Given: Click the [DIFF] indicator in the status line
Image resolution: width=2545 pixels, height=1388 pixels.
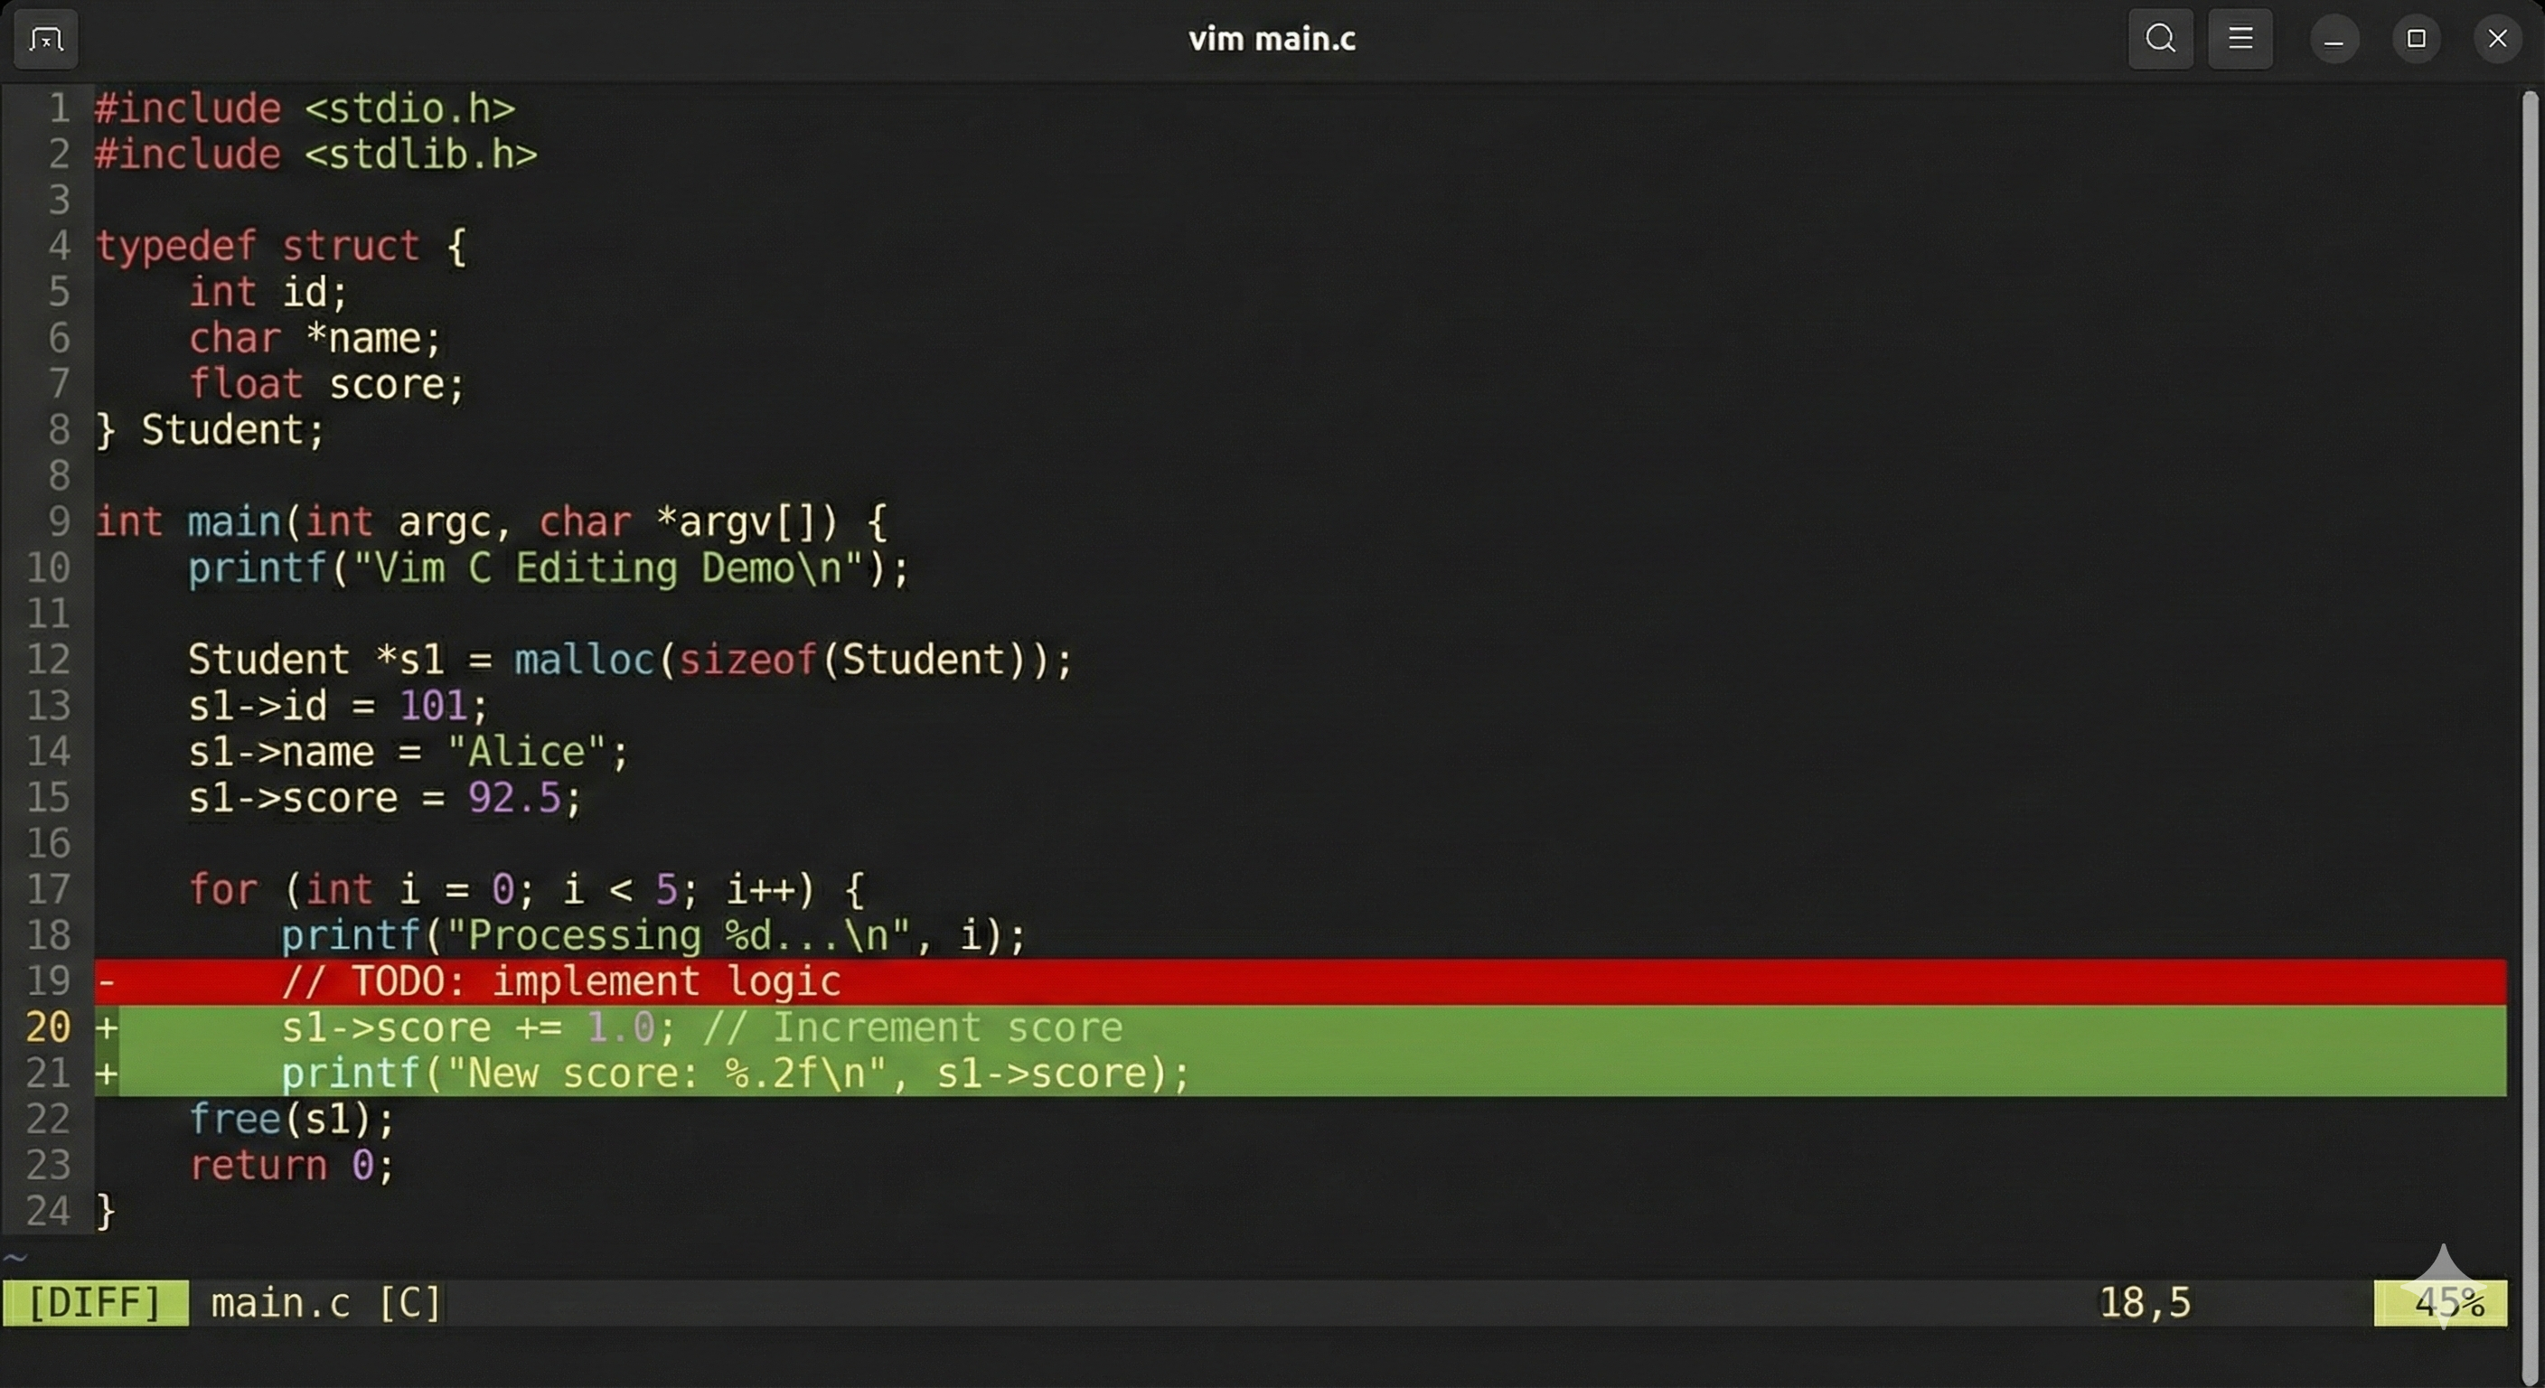Looking at the screenshot, I should click(x=94, y=1303).
